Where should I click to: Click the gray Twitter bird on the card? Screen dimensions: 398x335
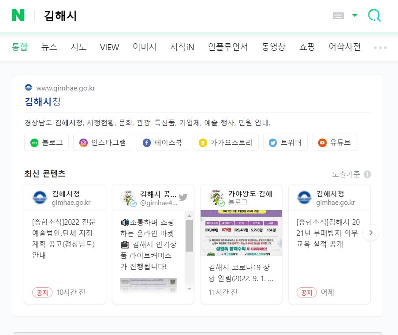[x=183, y=197]
